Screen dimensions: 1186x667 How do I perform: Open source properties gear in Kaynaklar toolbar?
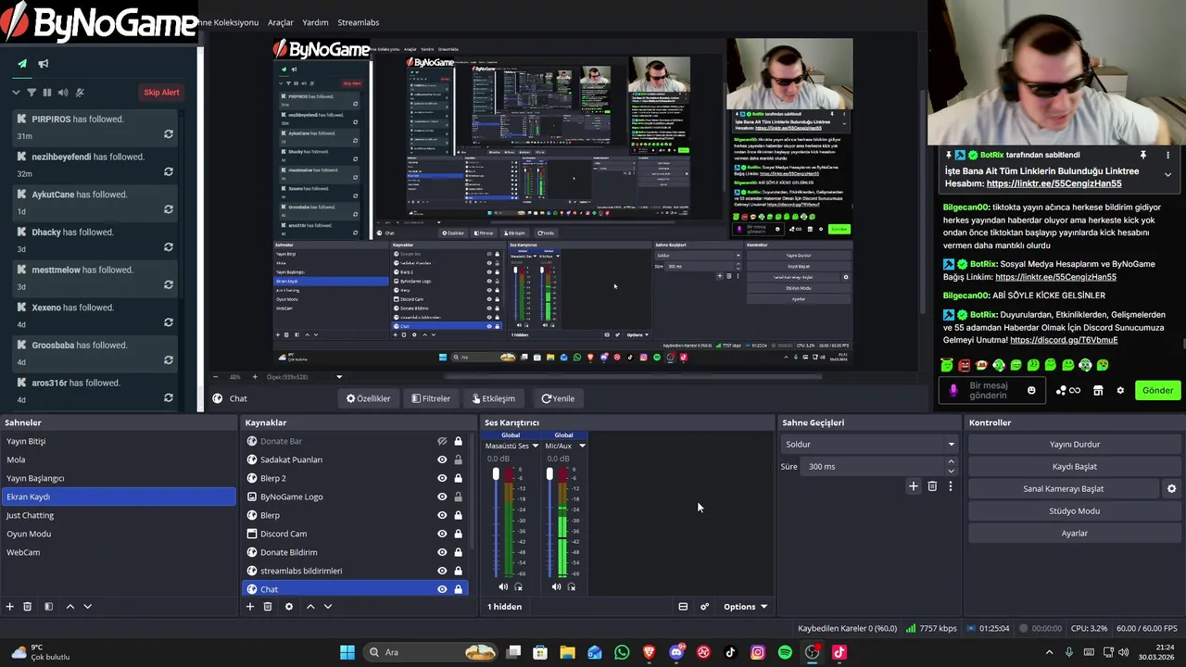coord(289,607)
